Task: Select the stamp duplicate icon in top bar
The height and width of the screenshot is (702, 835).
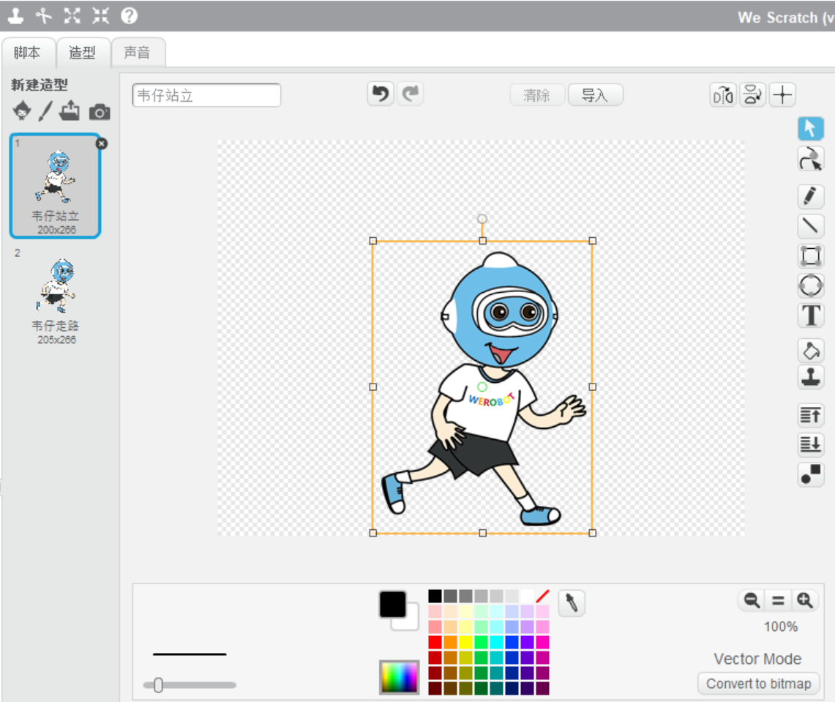Action: click(15, 16)
